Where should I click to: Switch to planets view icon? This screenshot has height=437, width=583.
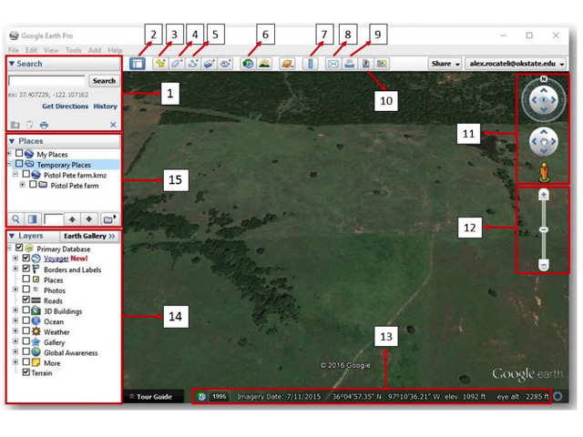[x=286, y=64]
